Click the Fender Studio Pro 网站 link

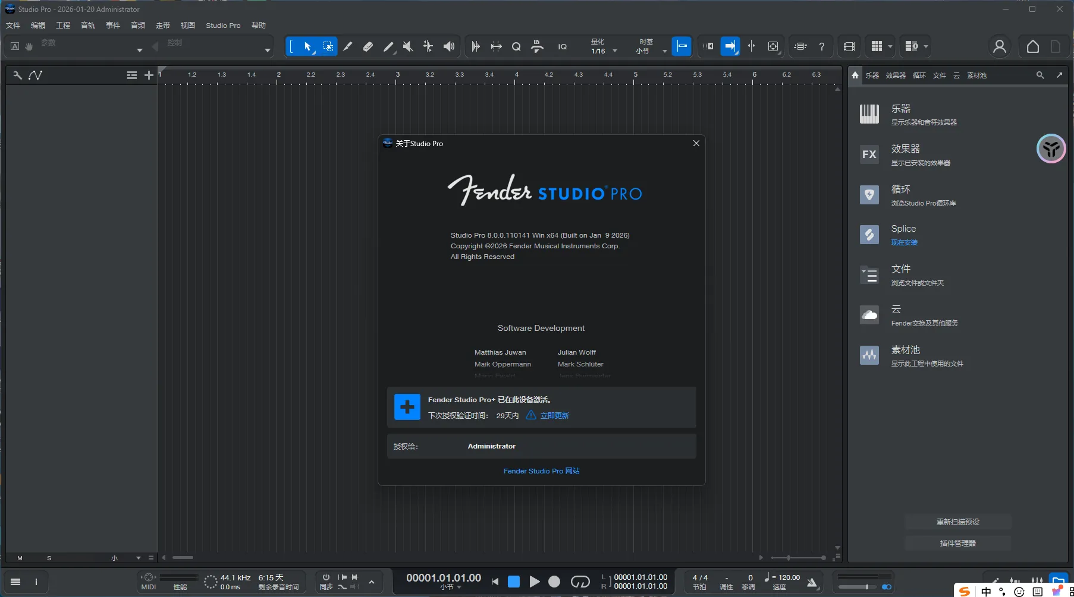(x=541, y=470)
